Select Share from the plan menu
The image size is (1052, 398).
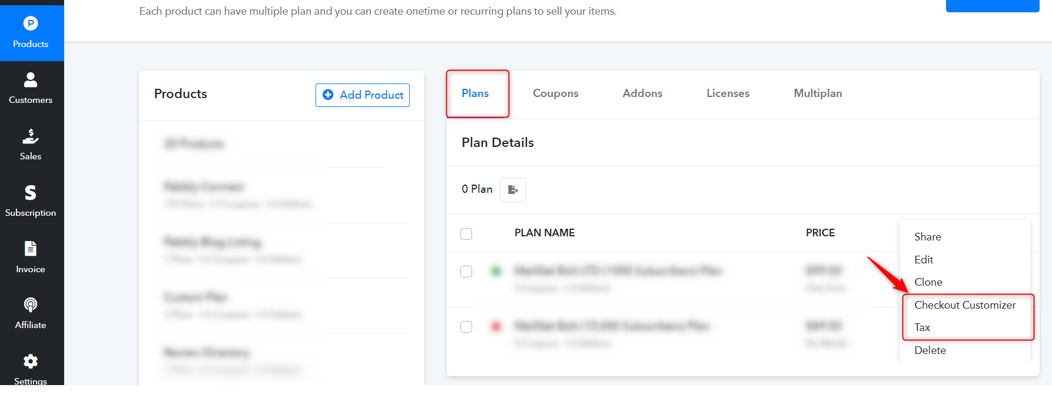tap(928, 237)
